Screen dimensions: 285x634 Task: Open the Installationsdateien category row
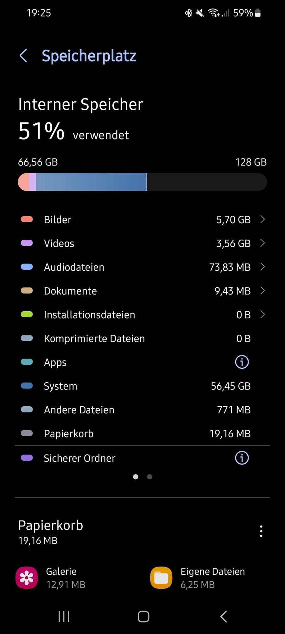pyautogui.click(x=142, y=314)
